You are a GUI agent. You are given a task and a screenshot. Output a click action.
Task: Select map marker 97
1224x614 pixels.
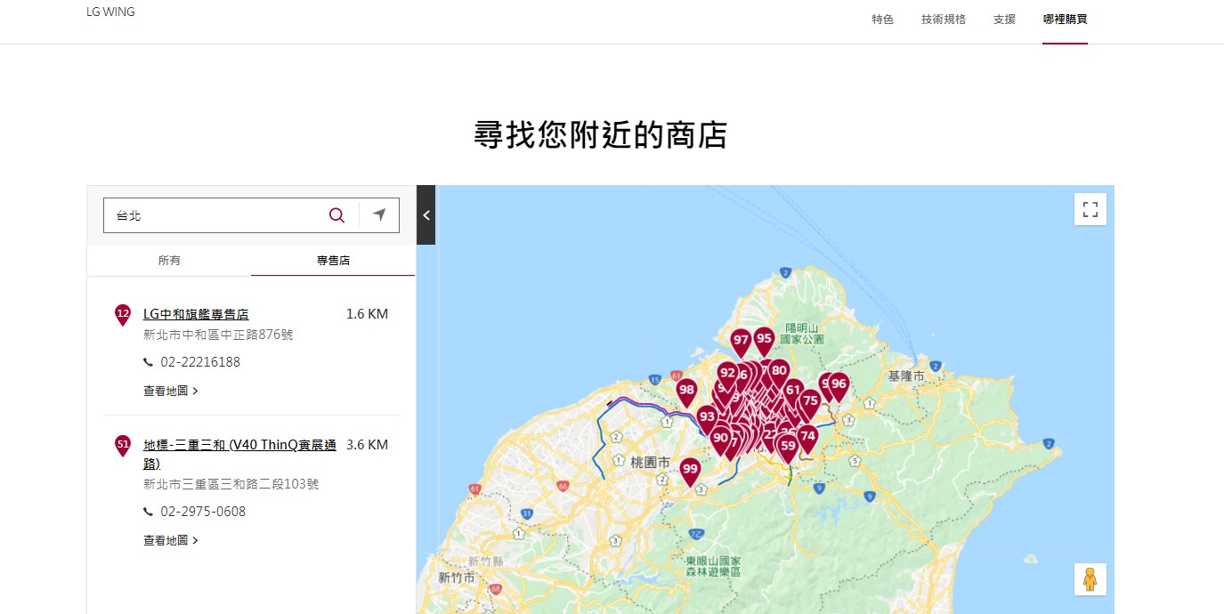741,341
